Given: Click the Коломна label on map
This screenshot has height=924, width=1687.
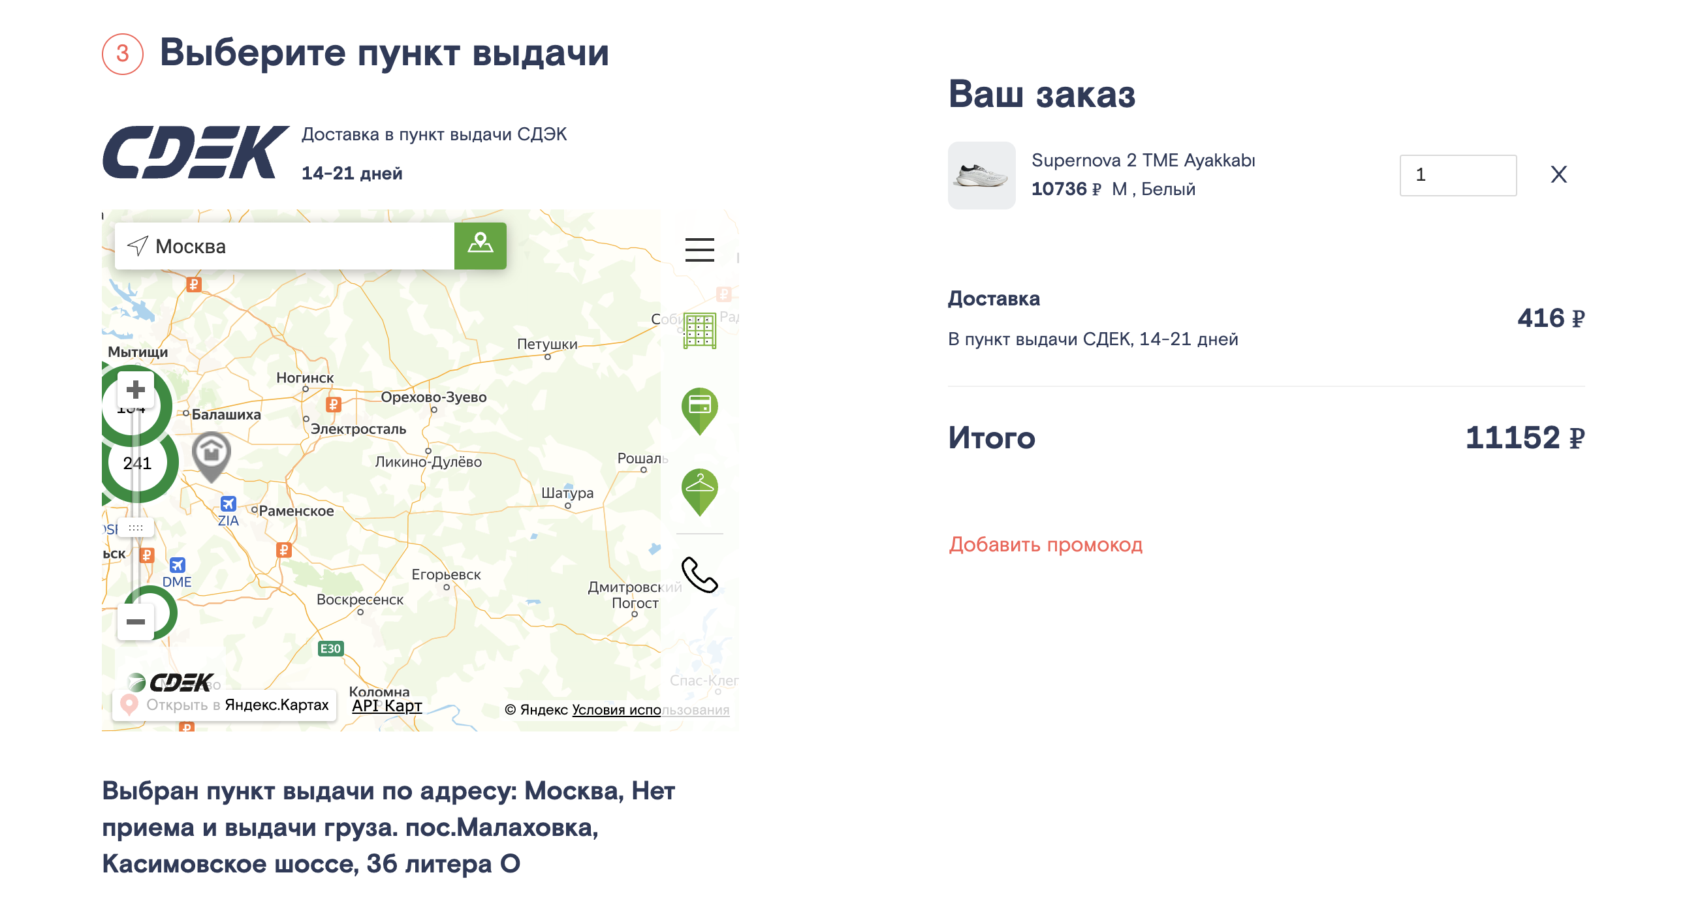Looking at the screenshot, I should [379, 692].
